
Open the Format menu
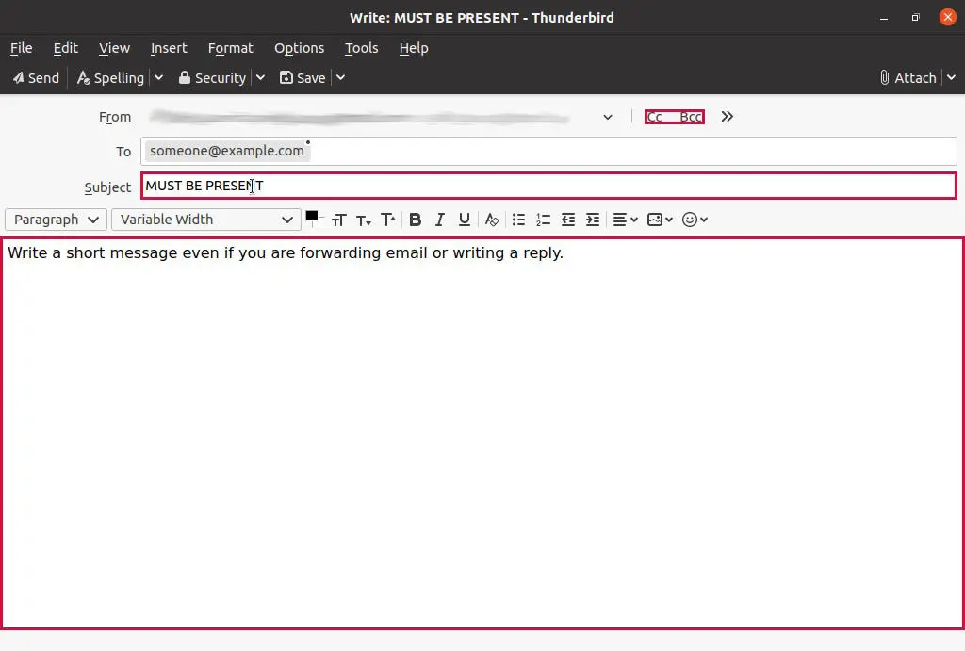pos(230,48)
